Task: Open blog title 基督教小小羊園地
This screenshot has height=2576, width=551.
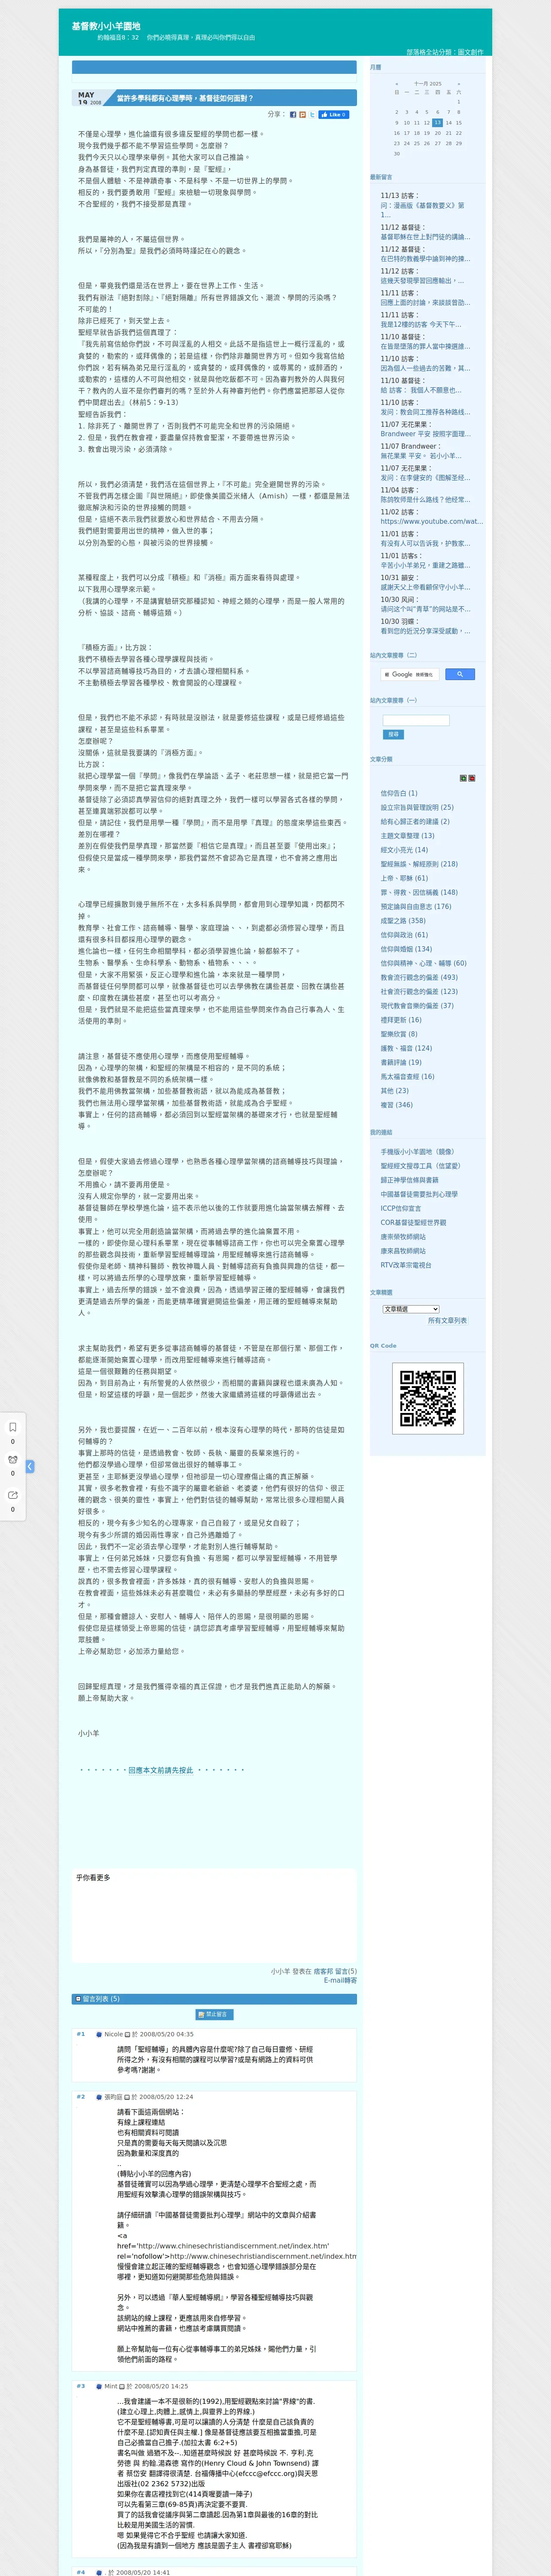Action: (x=106, y=26)
